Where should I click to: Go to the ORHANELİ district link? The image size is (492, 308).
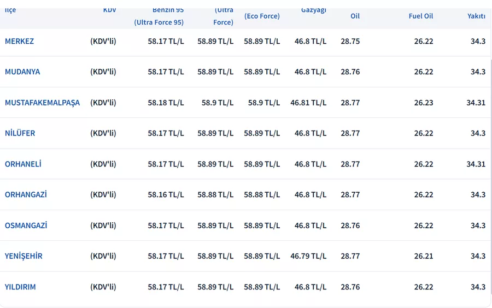point(23,164)
